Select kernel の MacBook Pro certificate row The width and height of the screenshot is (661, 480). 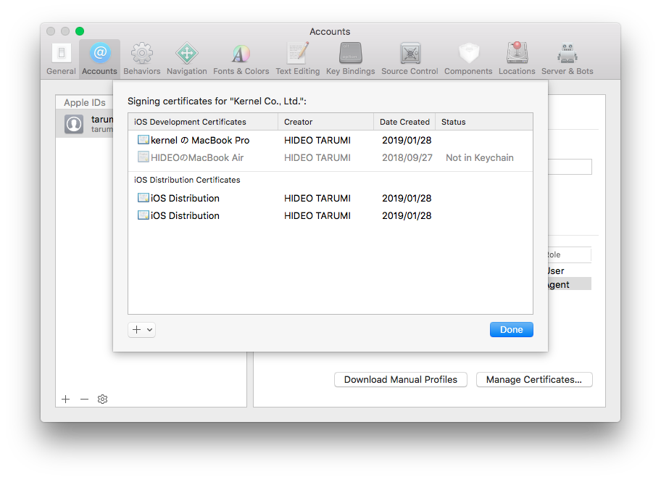tap(199, 140)
